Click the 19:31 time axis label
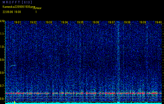 click(x=17, y=22)
